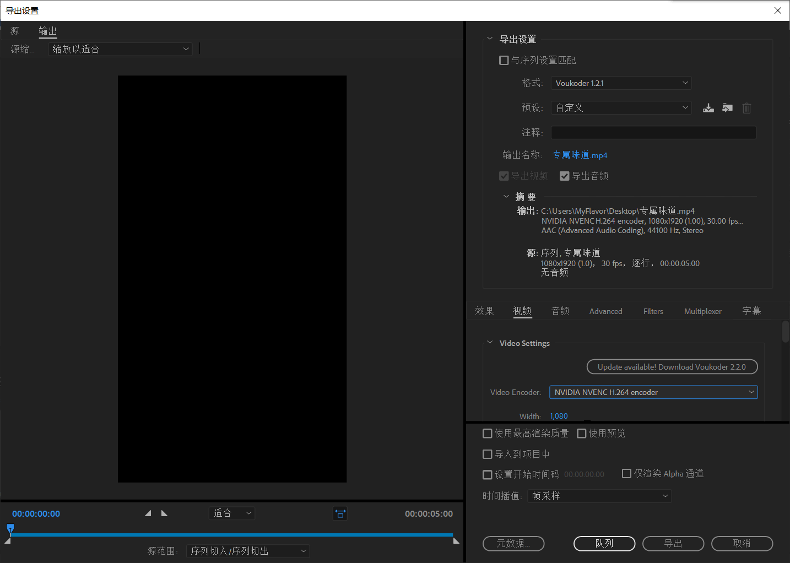Open the 适合 zoom level dropdown
This screenshot has height=563, width=790.
click(232, 513)
